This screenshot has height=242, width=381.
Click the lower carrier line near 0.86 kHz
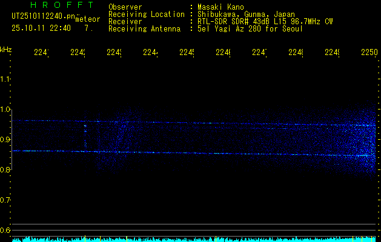pos(182,152)
